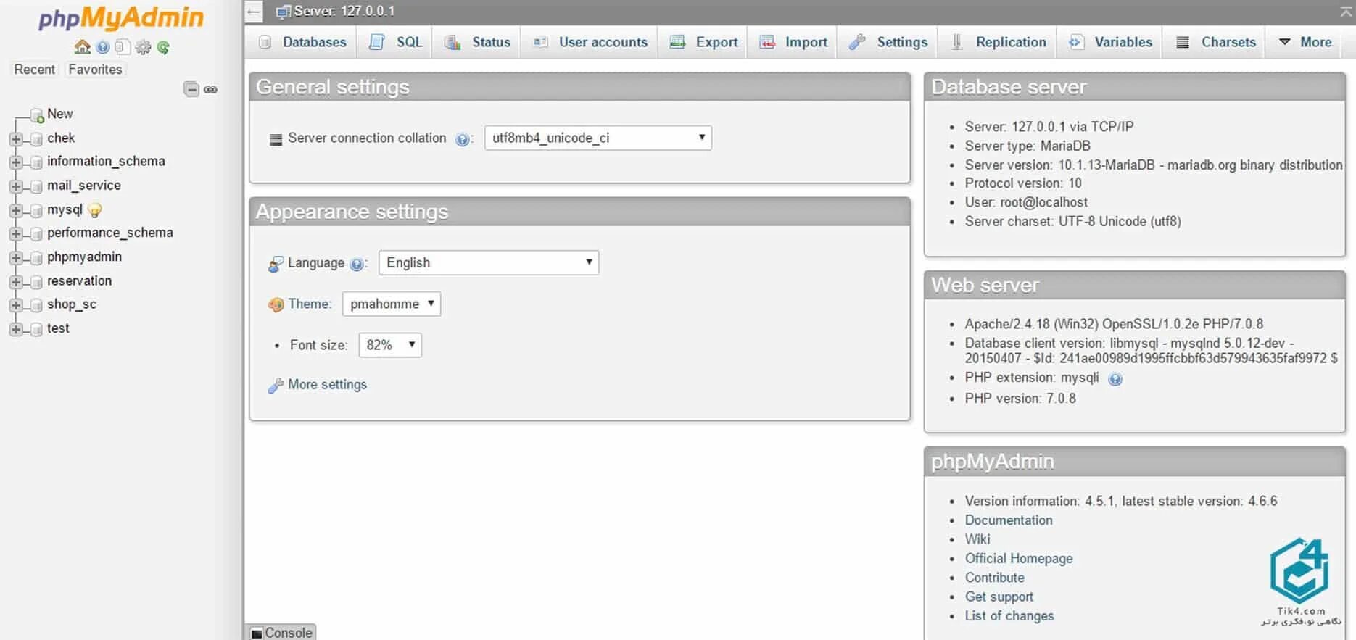Screen dimensions: 1356x640
Task: Open navigation panel settings gear icon
Action: coord(143,47)
